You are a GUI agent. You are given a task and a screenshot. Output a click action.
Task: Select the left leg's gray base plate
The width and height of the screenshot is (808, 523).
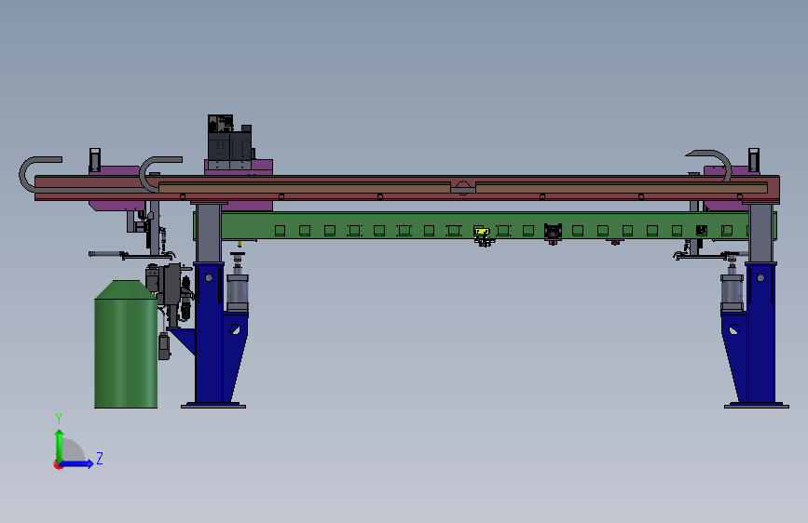point(213,406)
